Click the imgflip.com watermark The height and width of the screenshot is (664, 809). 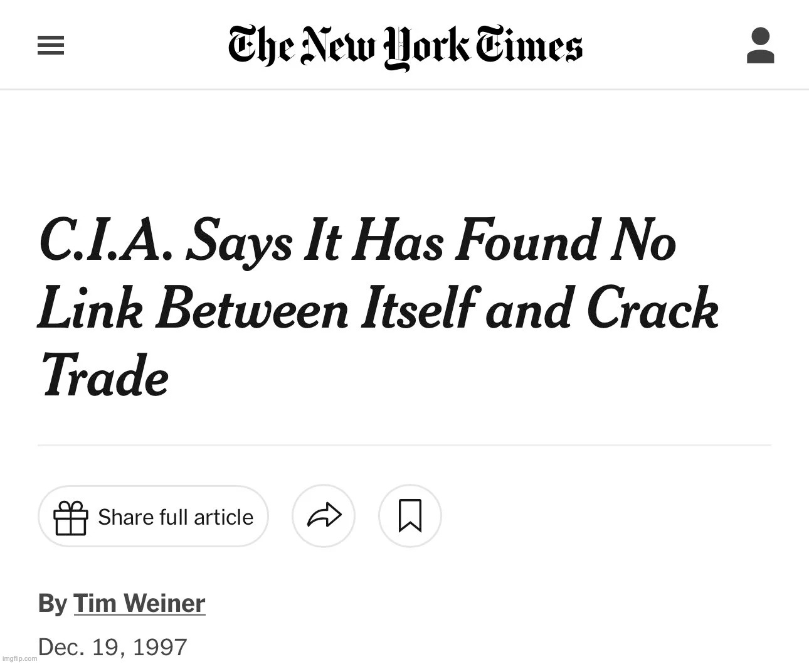click(x=19, y=658)
